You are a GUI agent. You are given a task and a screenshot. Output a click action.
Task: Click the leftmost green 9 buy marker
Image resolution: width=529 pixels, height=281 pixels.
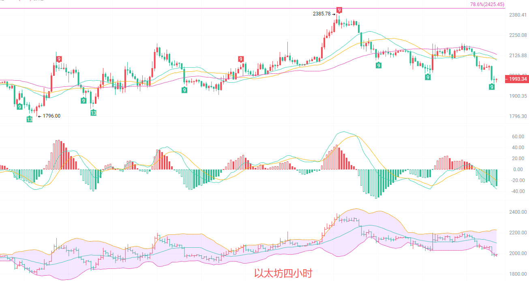click(x=19, y=107)
